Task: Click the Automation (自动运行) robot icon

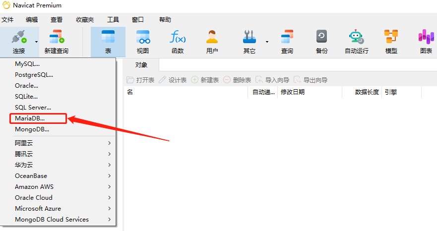Action: point(357,37)
